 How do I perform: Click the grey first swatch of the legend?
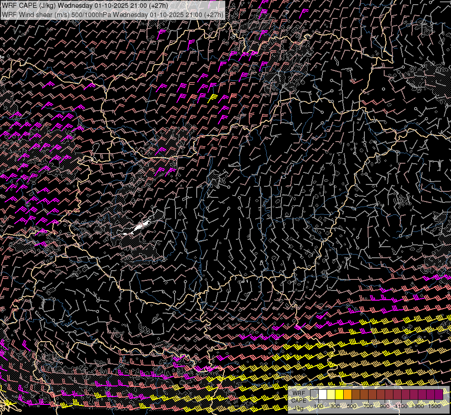[x=314, y=394]
